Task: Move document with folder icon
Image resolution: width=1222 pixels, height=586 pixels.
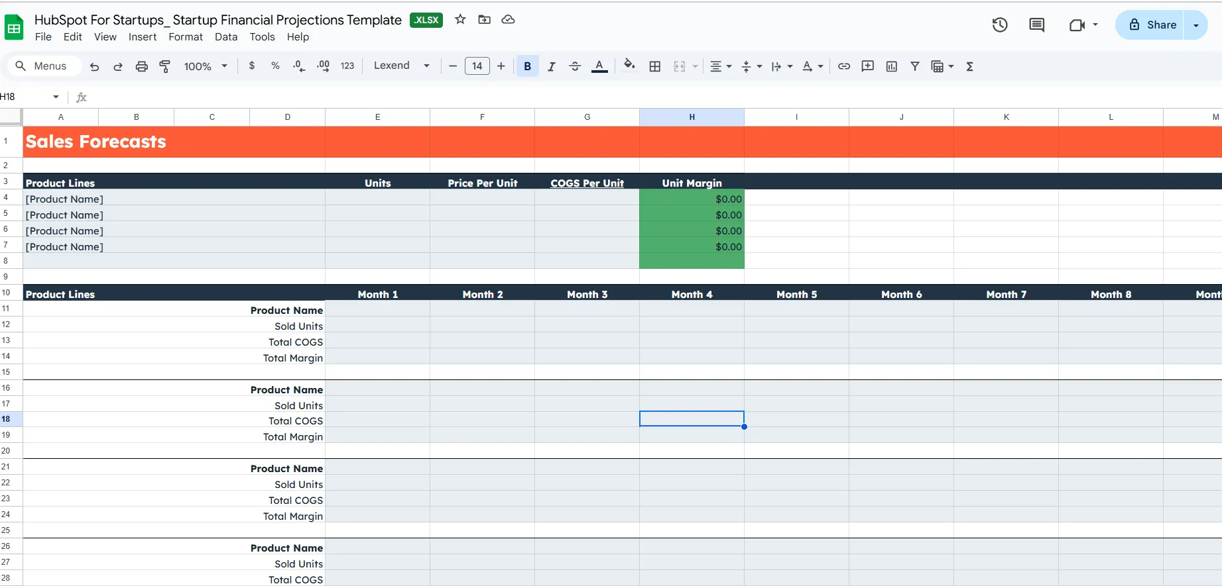Action: tap(485, 19)
